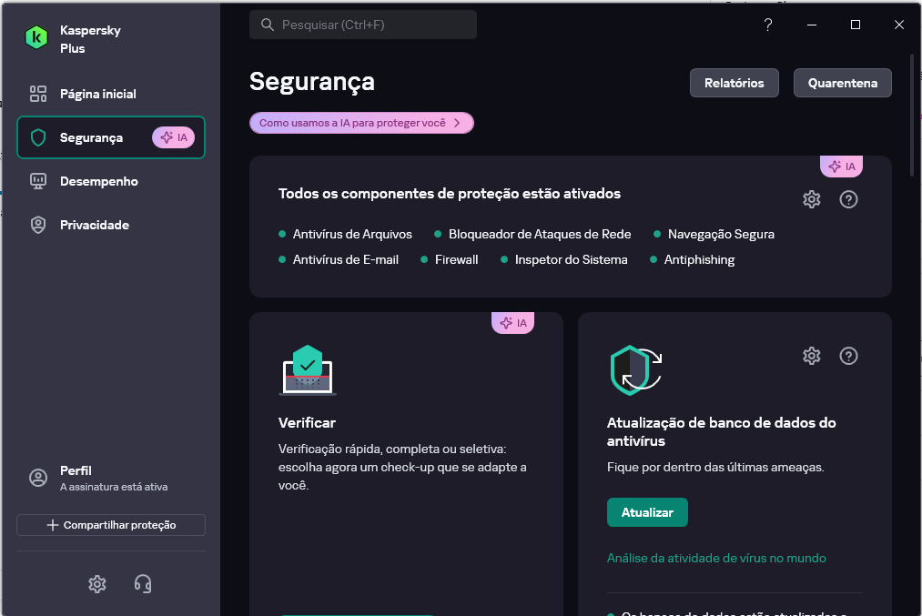The height and width of the screenshot is (616, 922).
Task: Open help for protection components card
Action: [x=848, y=199]
